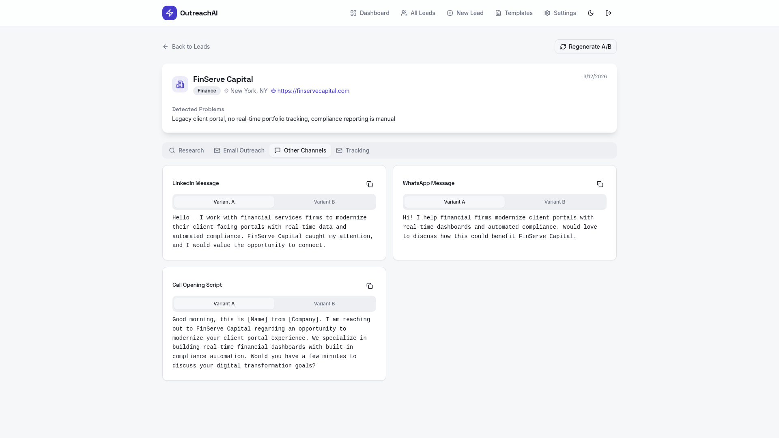Select the Other Channels tab
The height and width of the screenshot is (438, 779).
coord(300,150)
